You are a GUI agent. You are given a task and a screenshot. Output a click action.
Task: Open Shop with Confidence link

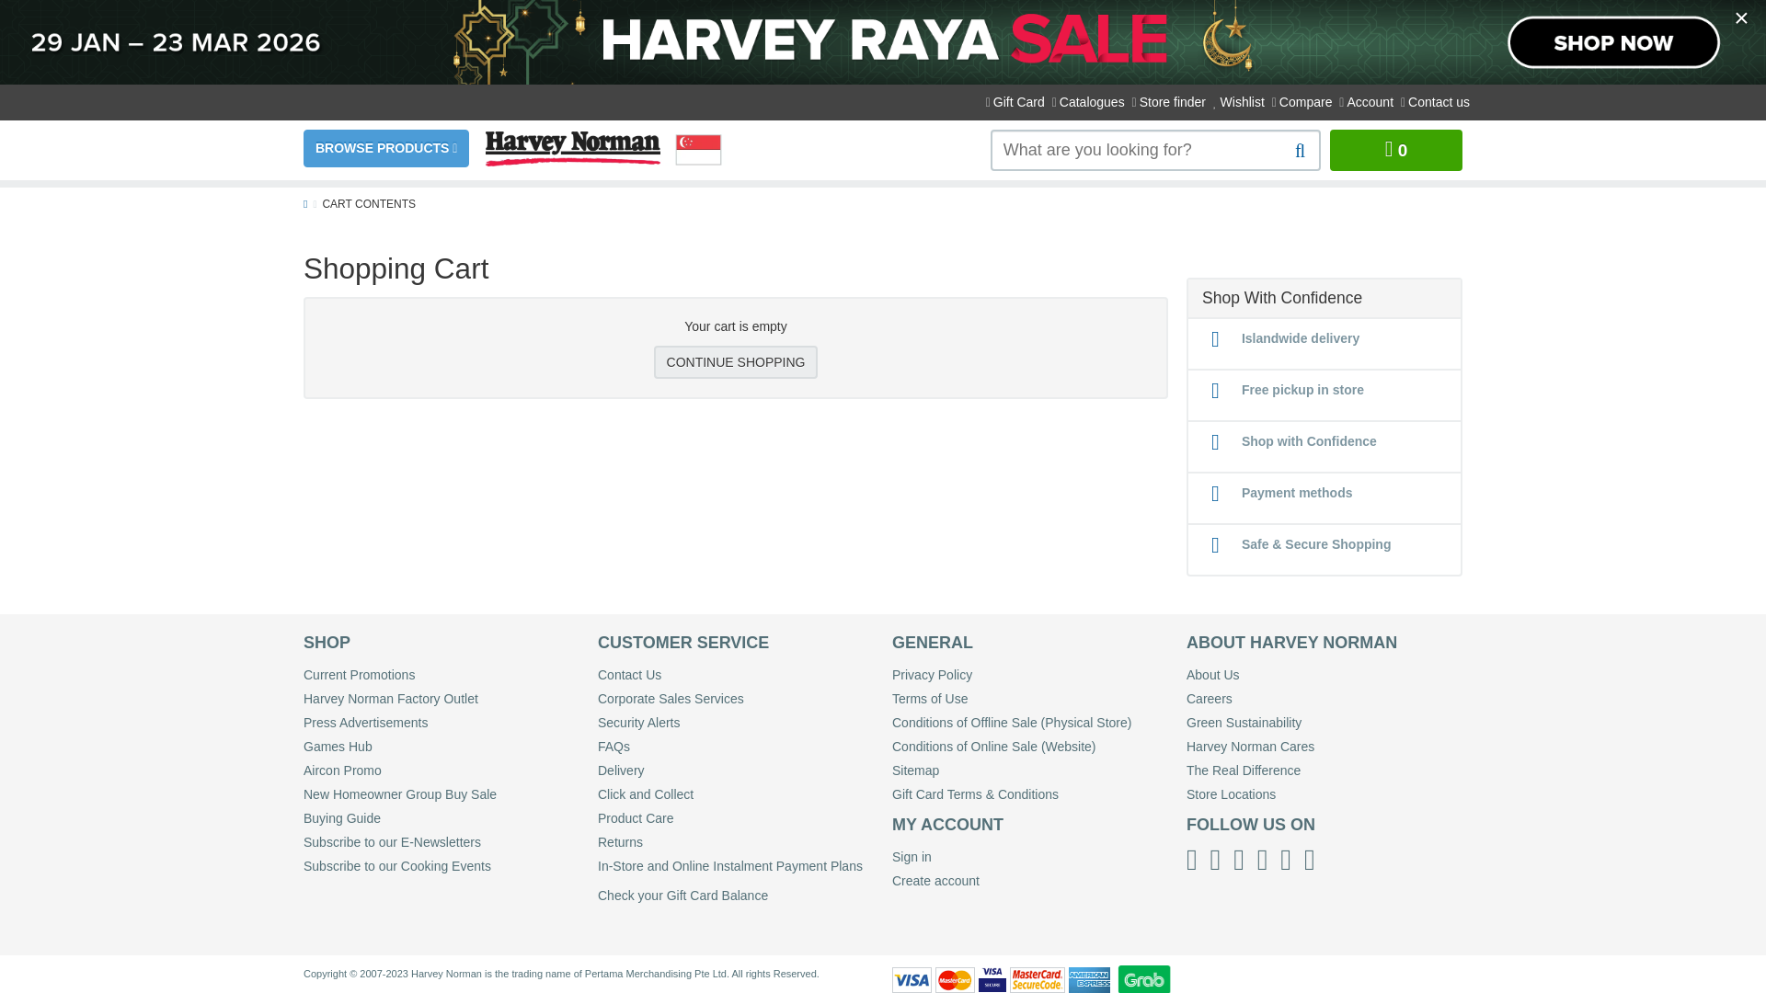(x=1309, y=441)
